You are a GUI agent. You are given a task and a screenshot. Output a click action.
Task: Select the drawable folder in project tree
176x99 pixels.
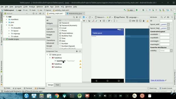tap(17, 28)
